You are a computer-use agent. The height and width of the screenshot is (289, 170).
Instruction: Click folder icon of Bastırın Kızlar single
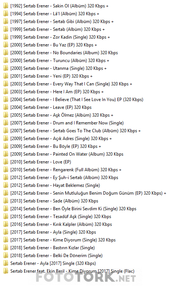click(6, 248)
